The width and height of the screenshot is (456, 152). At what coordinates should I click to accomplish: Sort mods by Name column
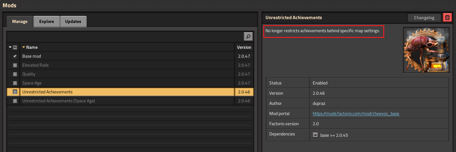(32, 47)
